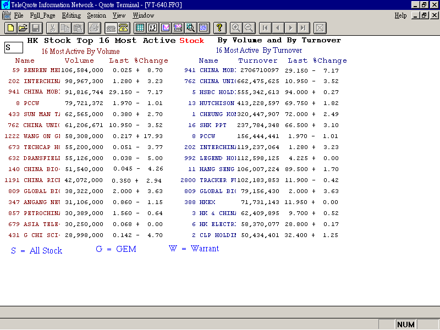Select 673 TECHCAP HO row
This screenshot has width=440, height=330.
point(85,147)
